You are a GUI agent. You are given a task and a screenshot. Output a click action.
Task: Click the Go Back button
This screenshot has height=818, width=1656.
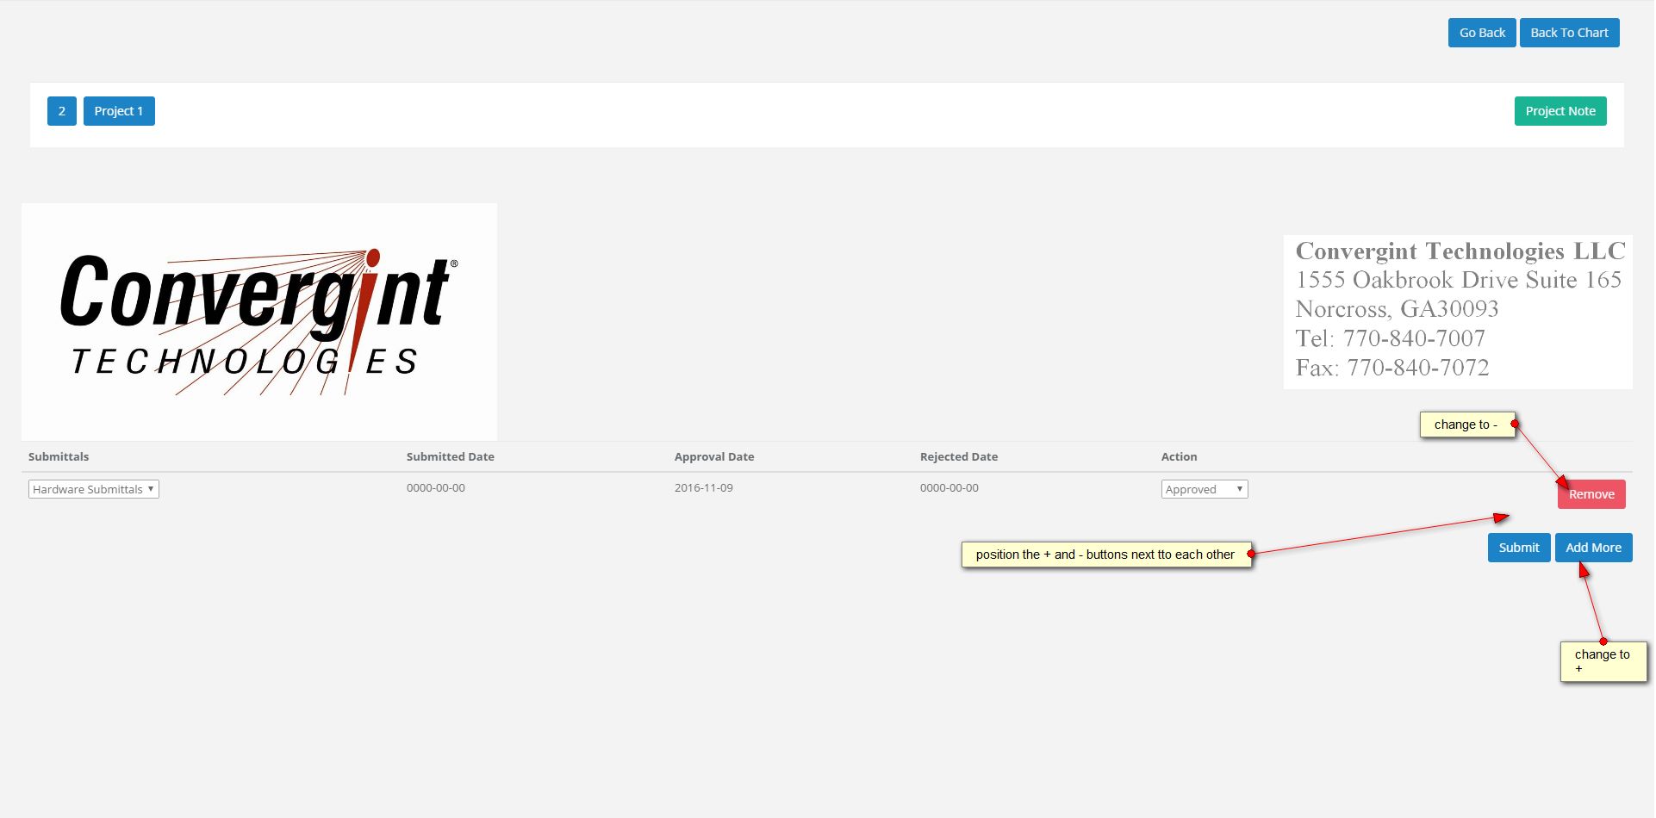(x=1482, y=33)
